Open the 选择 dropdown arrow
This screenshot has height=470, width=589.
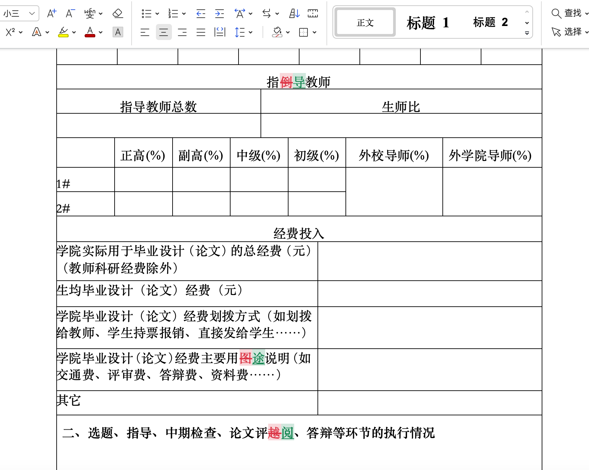[x=587, y=32]
